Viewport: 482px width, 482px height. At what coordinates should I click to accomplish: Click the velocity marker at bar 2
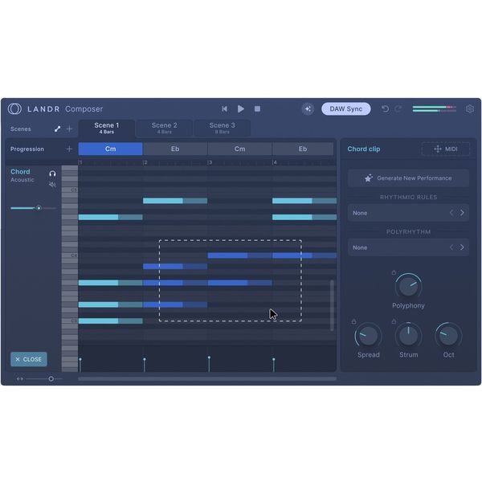145,359
